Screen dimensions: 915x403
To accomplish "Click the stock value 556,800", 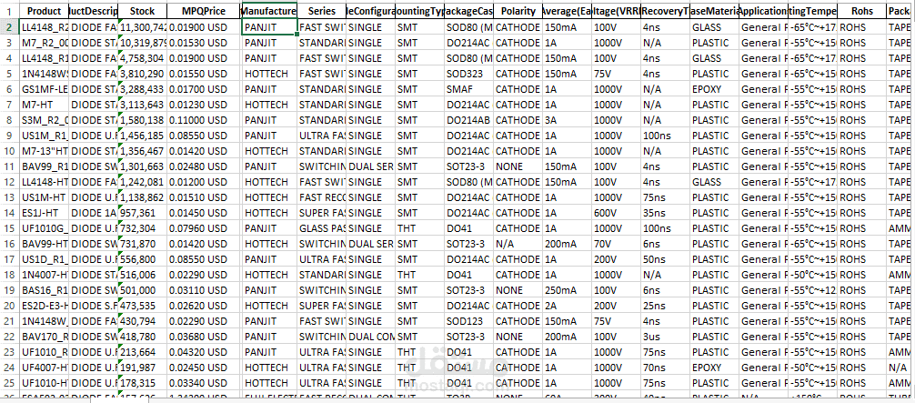I will pos(143,259).
